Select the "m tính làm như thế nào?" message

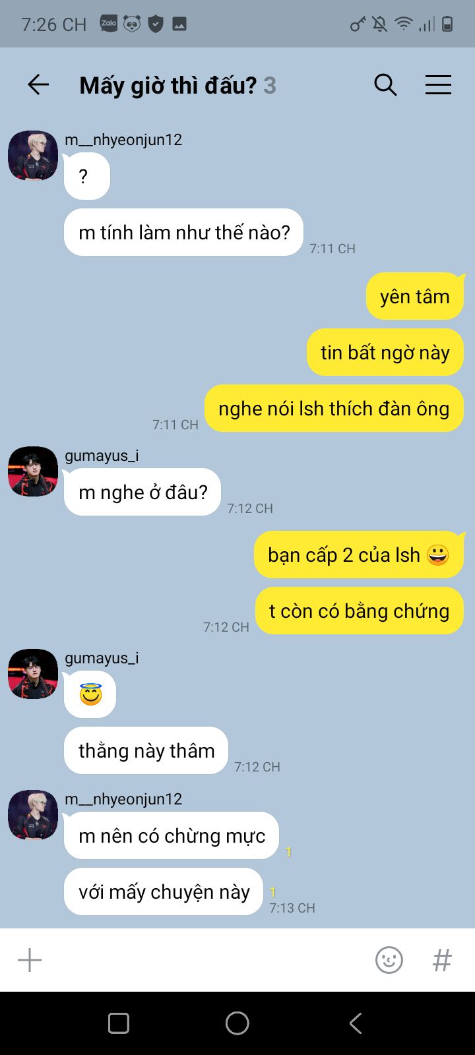tap(183, 232)
